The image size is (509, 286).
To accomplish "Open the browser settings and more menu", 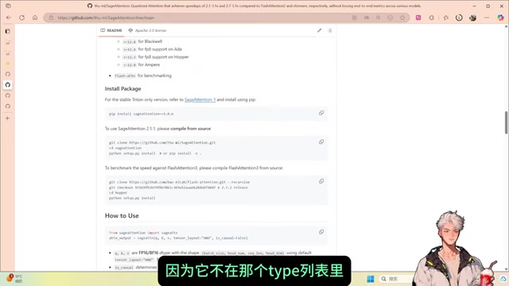I will (x=486, y=17).
